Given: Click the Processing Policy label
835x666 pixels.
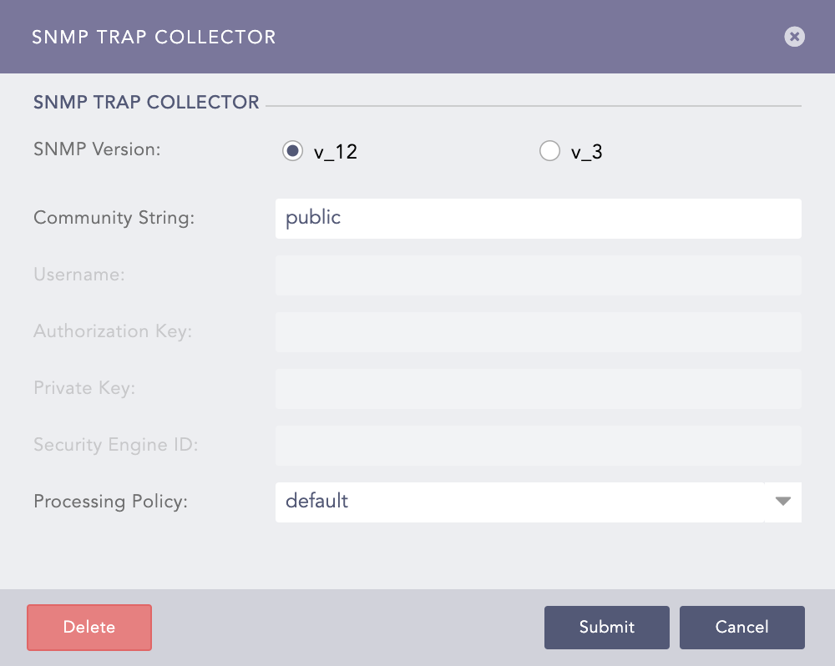Looking at the screenshot, I should [110, 502].
